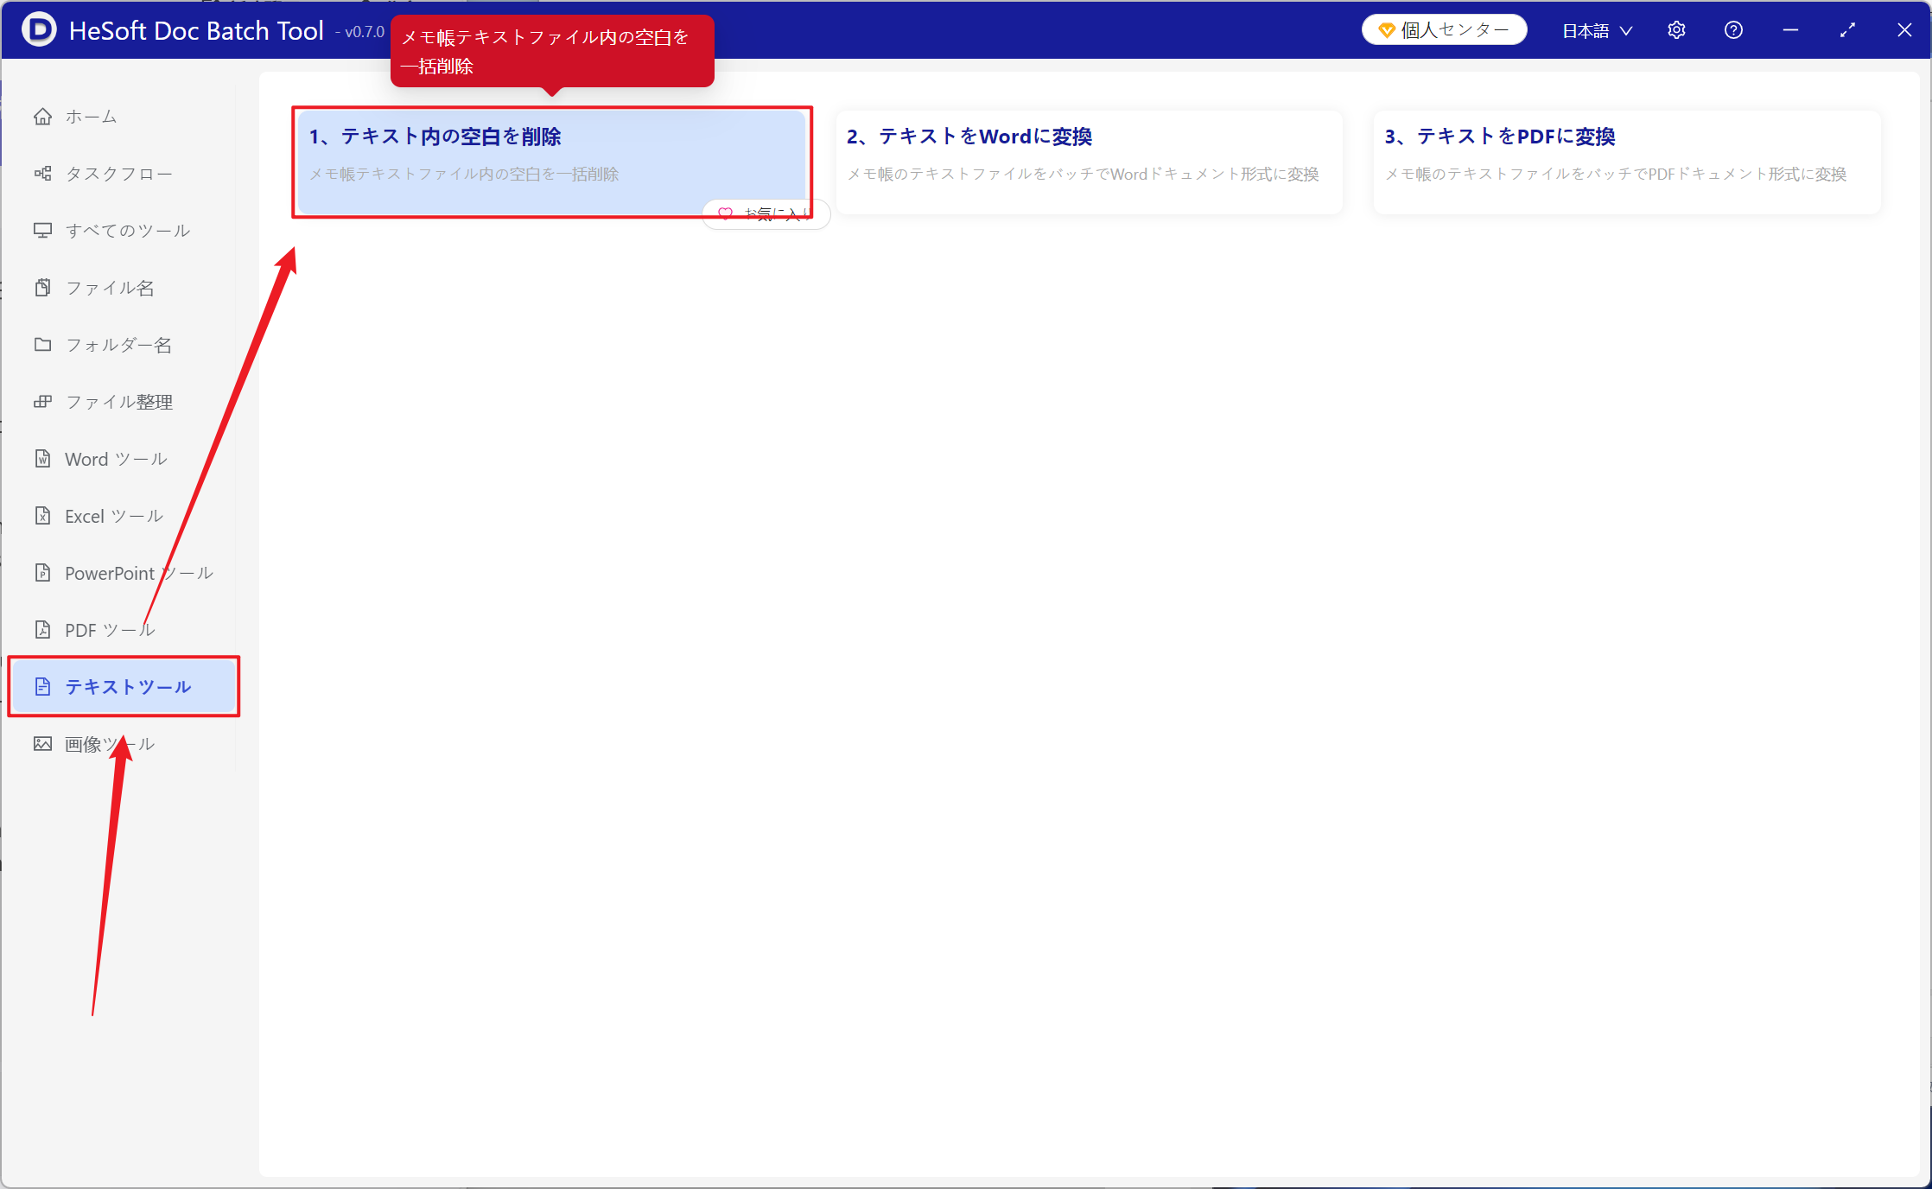Click the heart favorite icon

click(x=726, y=213)
